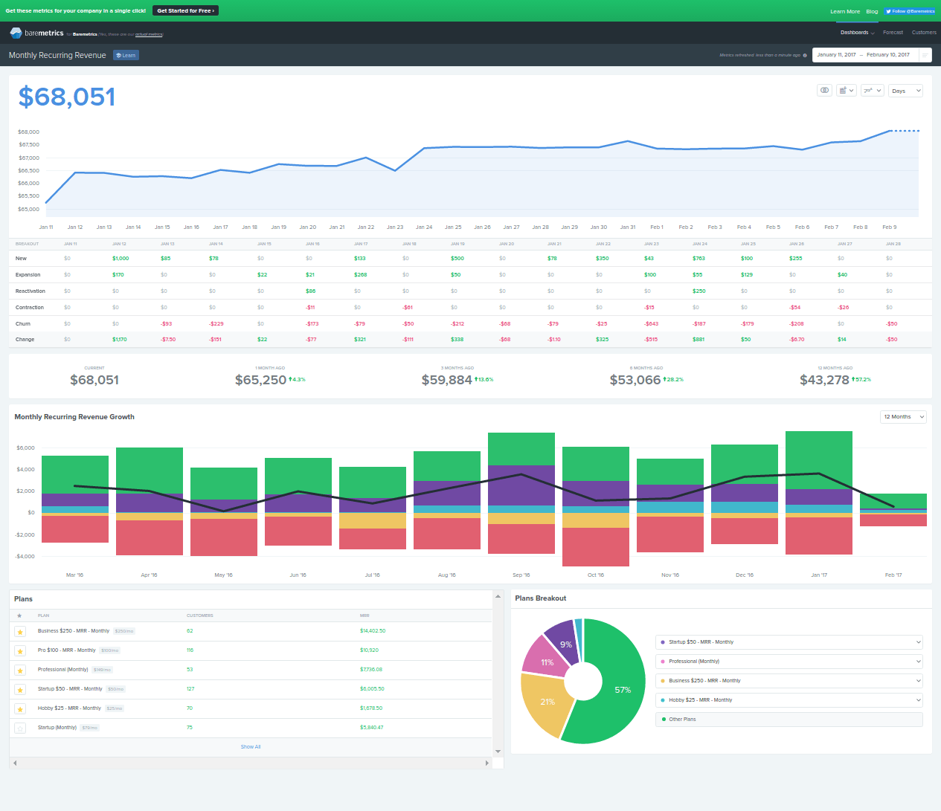
Task: Click the MRR column header in Plans
Action: pos(364,615)
